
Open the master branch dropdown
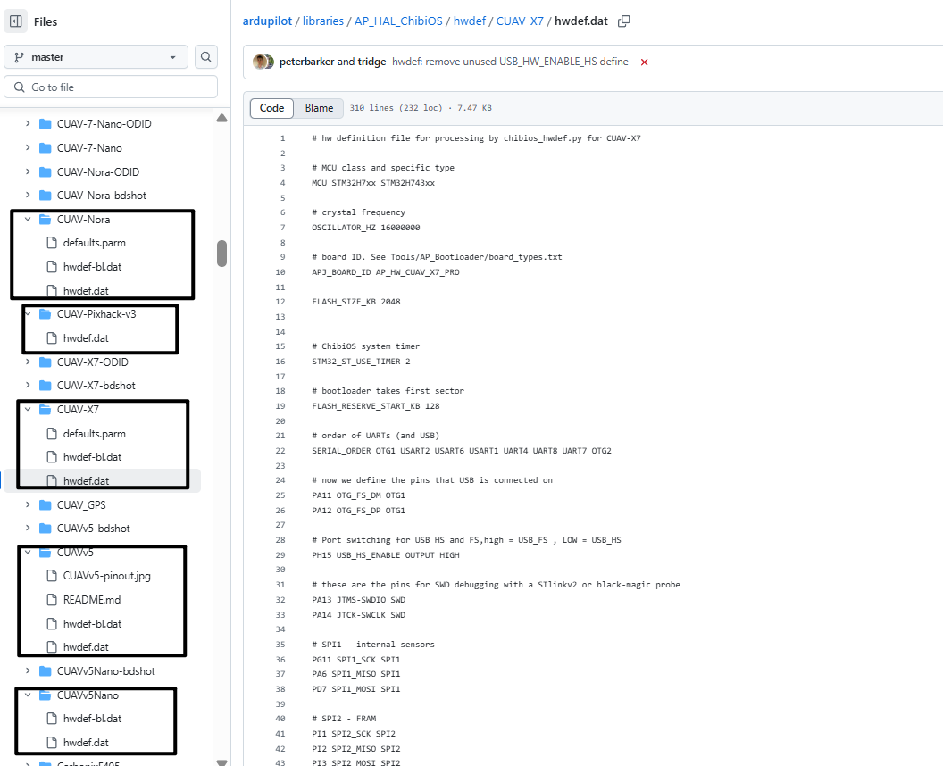click(96, 57)
